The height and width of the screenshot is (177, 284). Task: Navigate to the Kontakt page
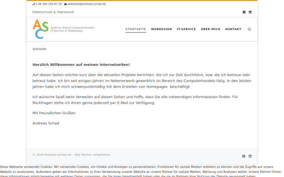[233, 29]
